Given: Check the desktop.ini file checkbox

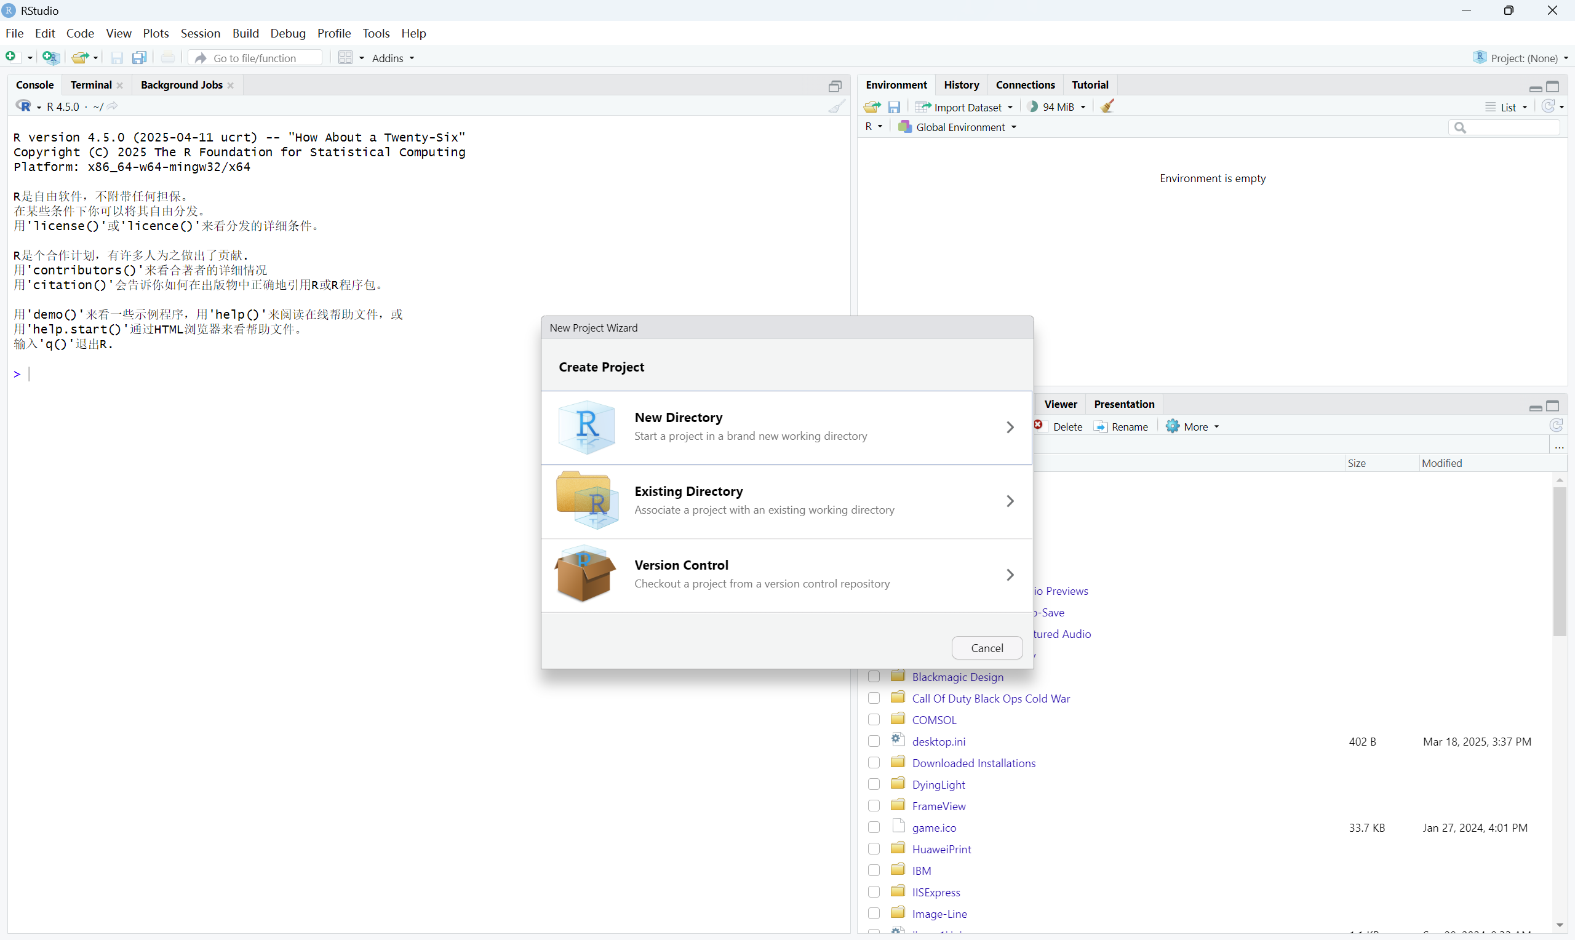Looking at the screenshot, I should (x=874, y=741).
